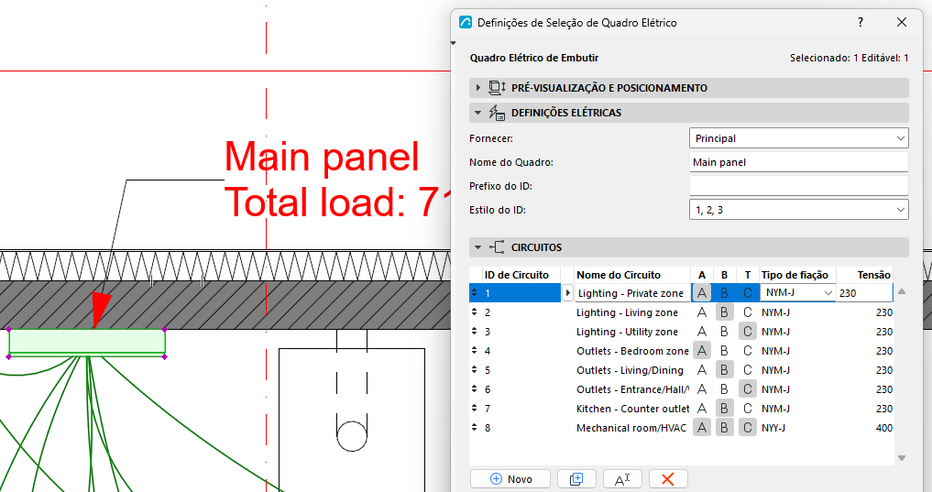Click scroll up arrow of circuits list
The width and height of the screenshot is (932, 492).
902,291
